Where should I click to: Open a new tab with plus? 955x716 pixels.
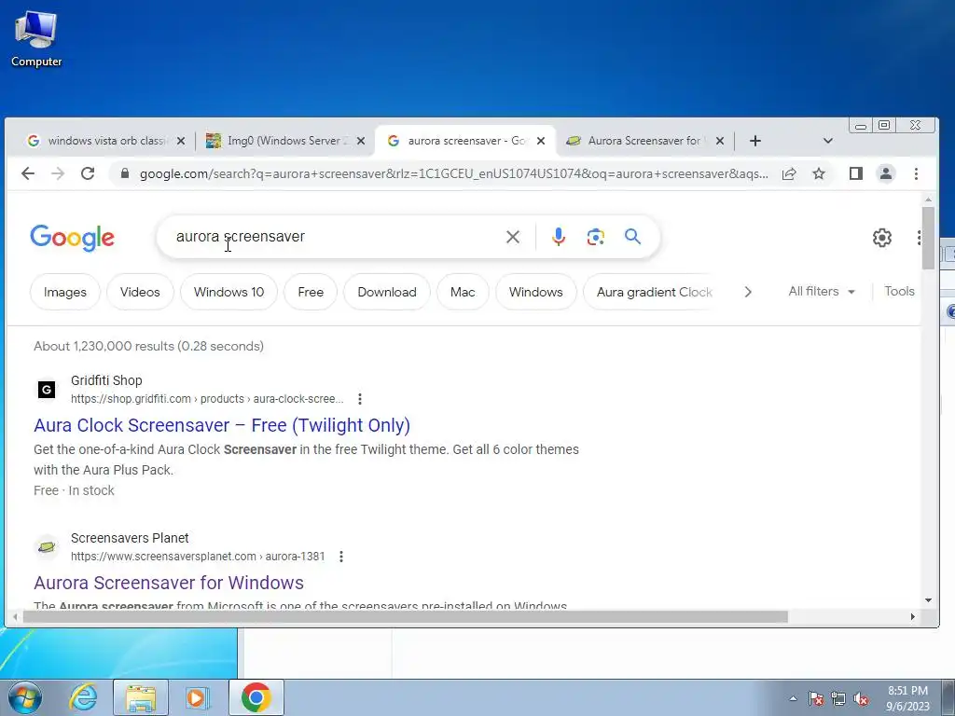pyautogui.click(x=755, y=141)
